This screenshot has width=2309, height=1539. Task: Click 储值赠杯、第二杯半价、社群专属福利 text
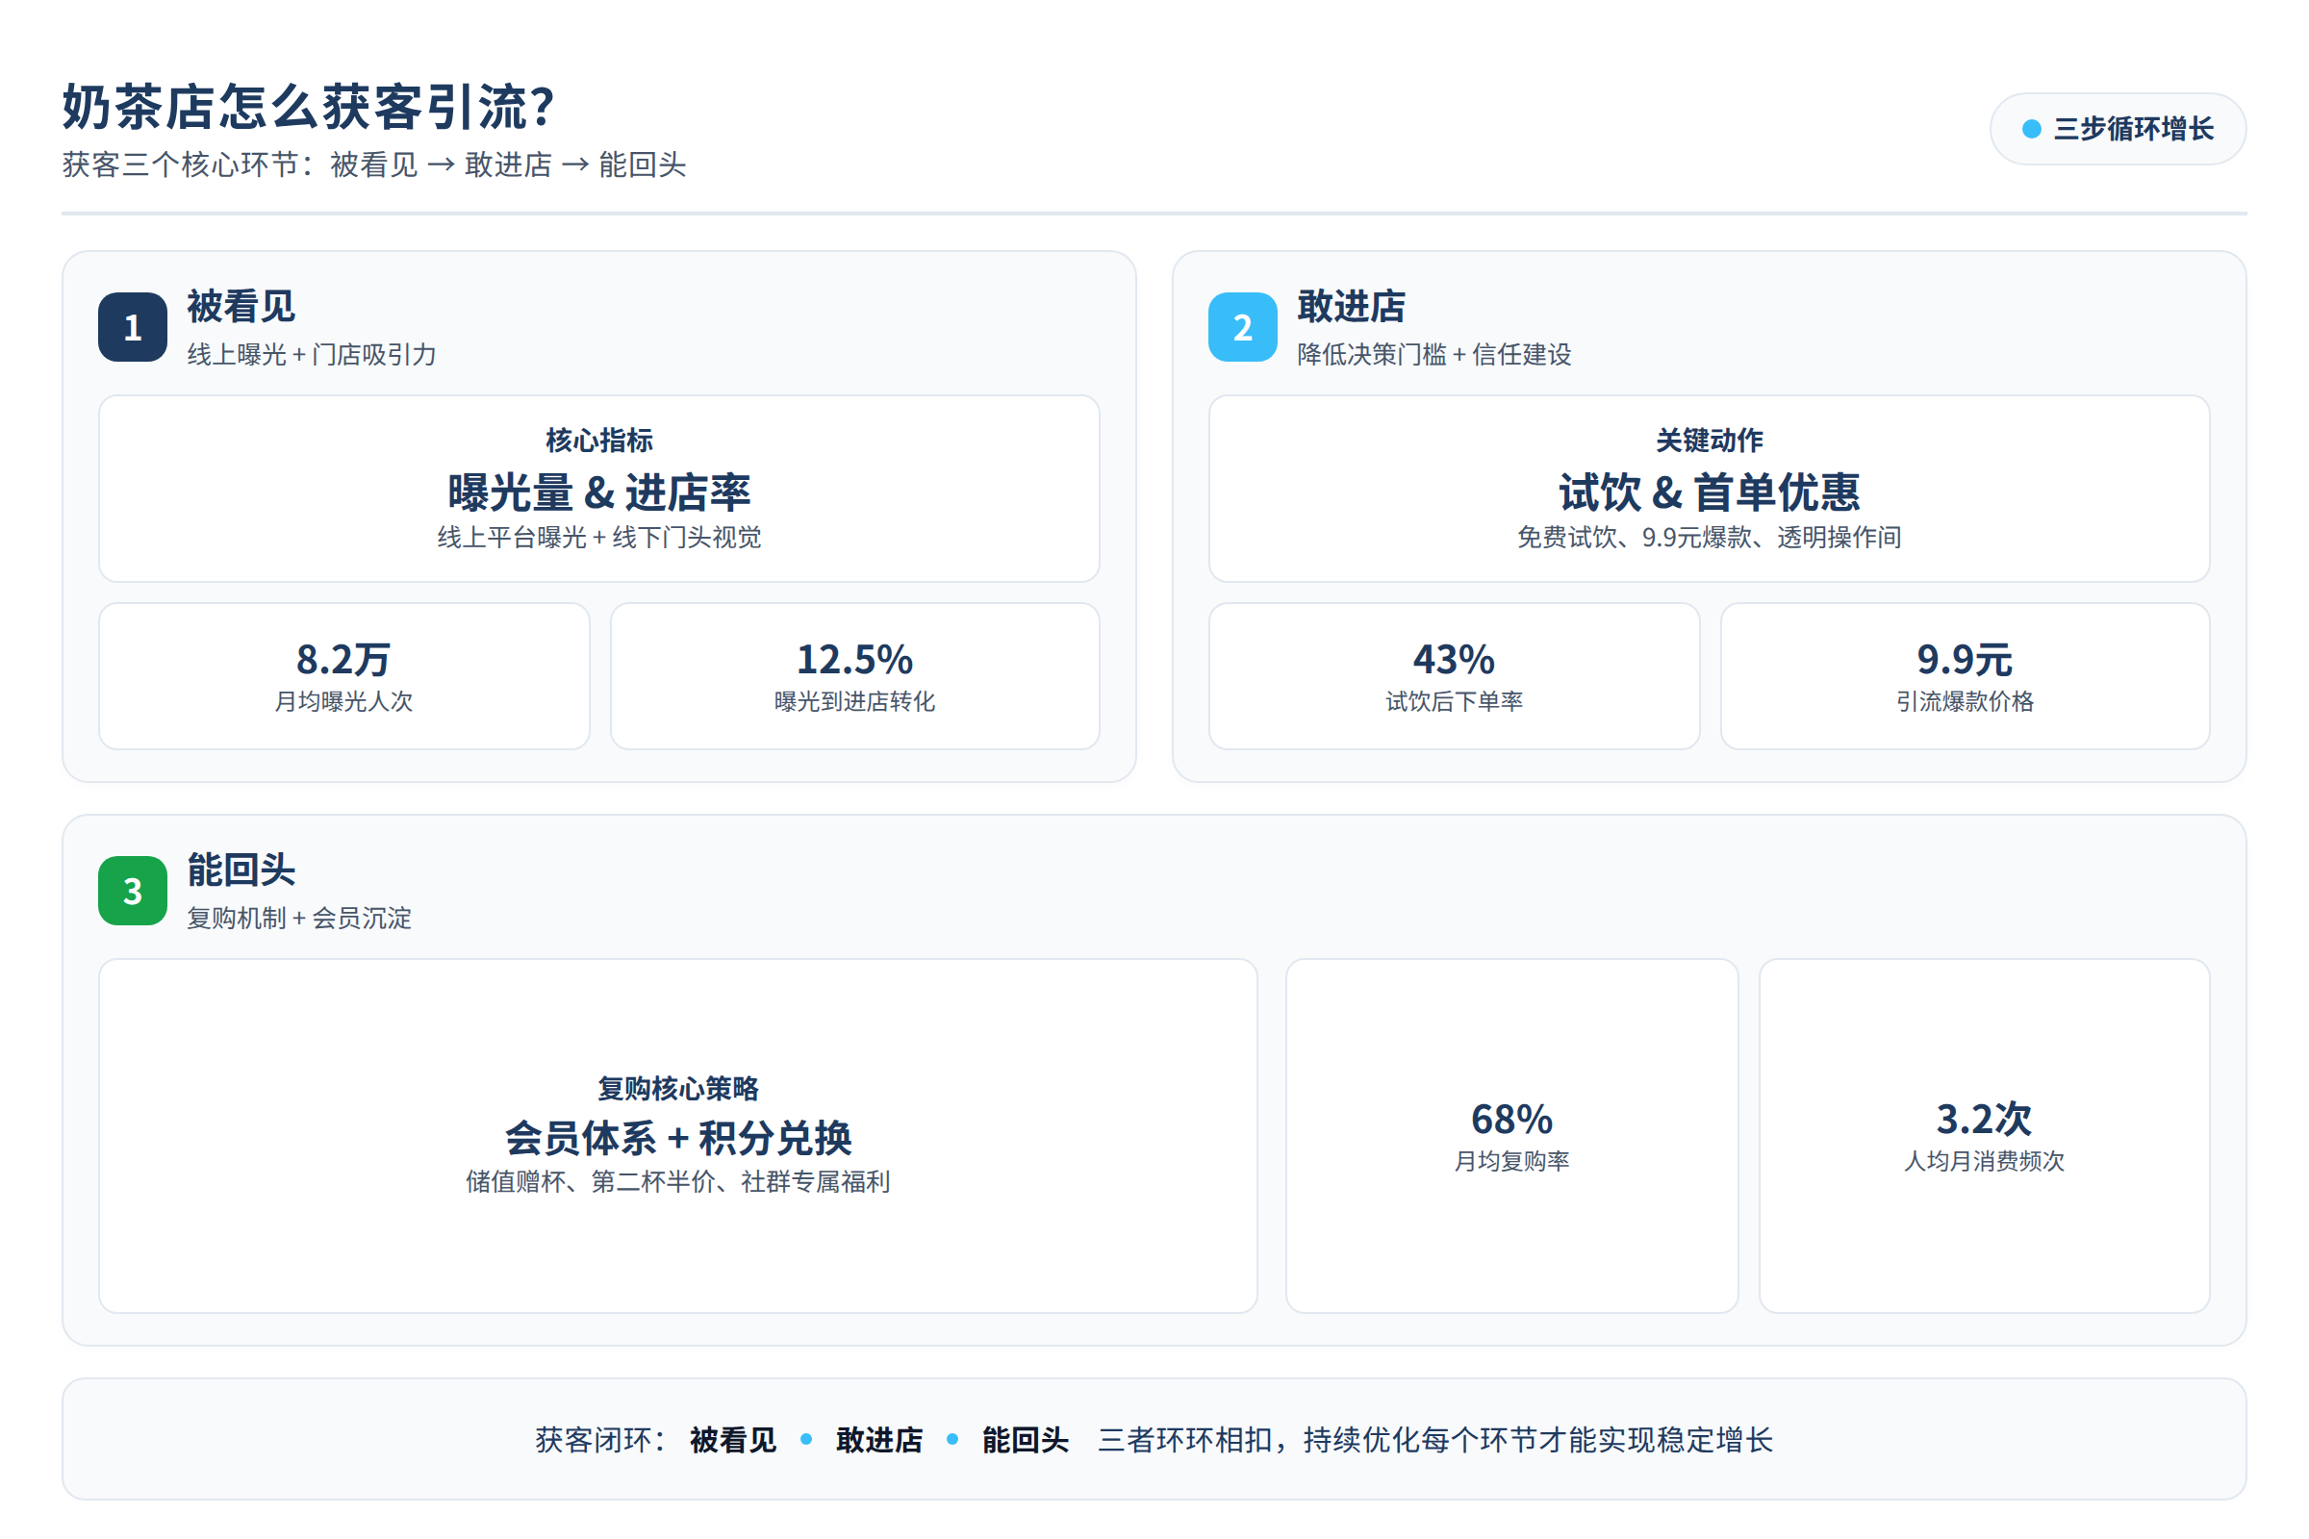[x=678, y=1181]
